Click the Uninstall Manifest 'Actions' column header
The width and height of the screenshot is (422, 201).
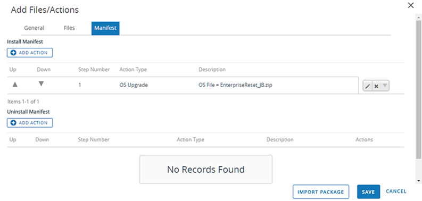(x=364, y=140)
